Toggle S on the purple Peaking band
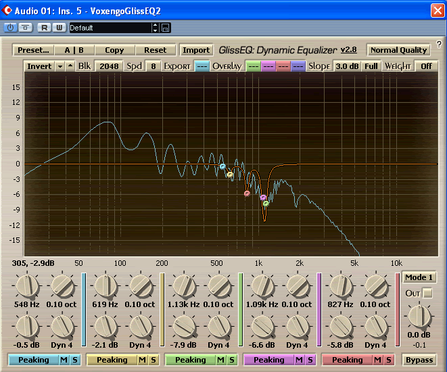Image resolution: width=447 pixels, height=372 pixels. click(x=310, y=360)
